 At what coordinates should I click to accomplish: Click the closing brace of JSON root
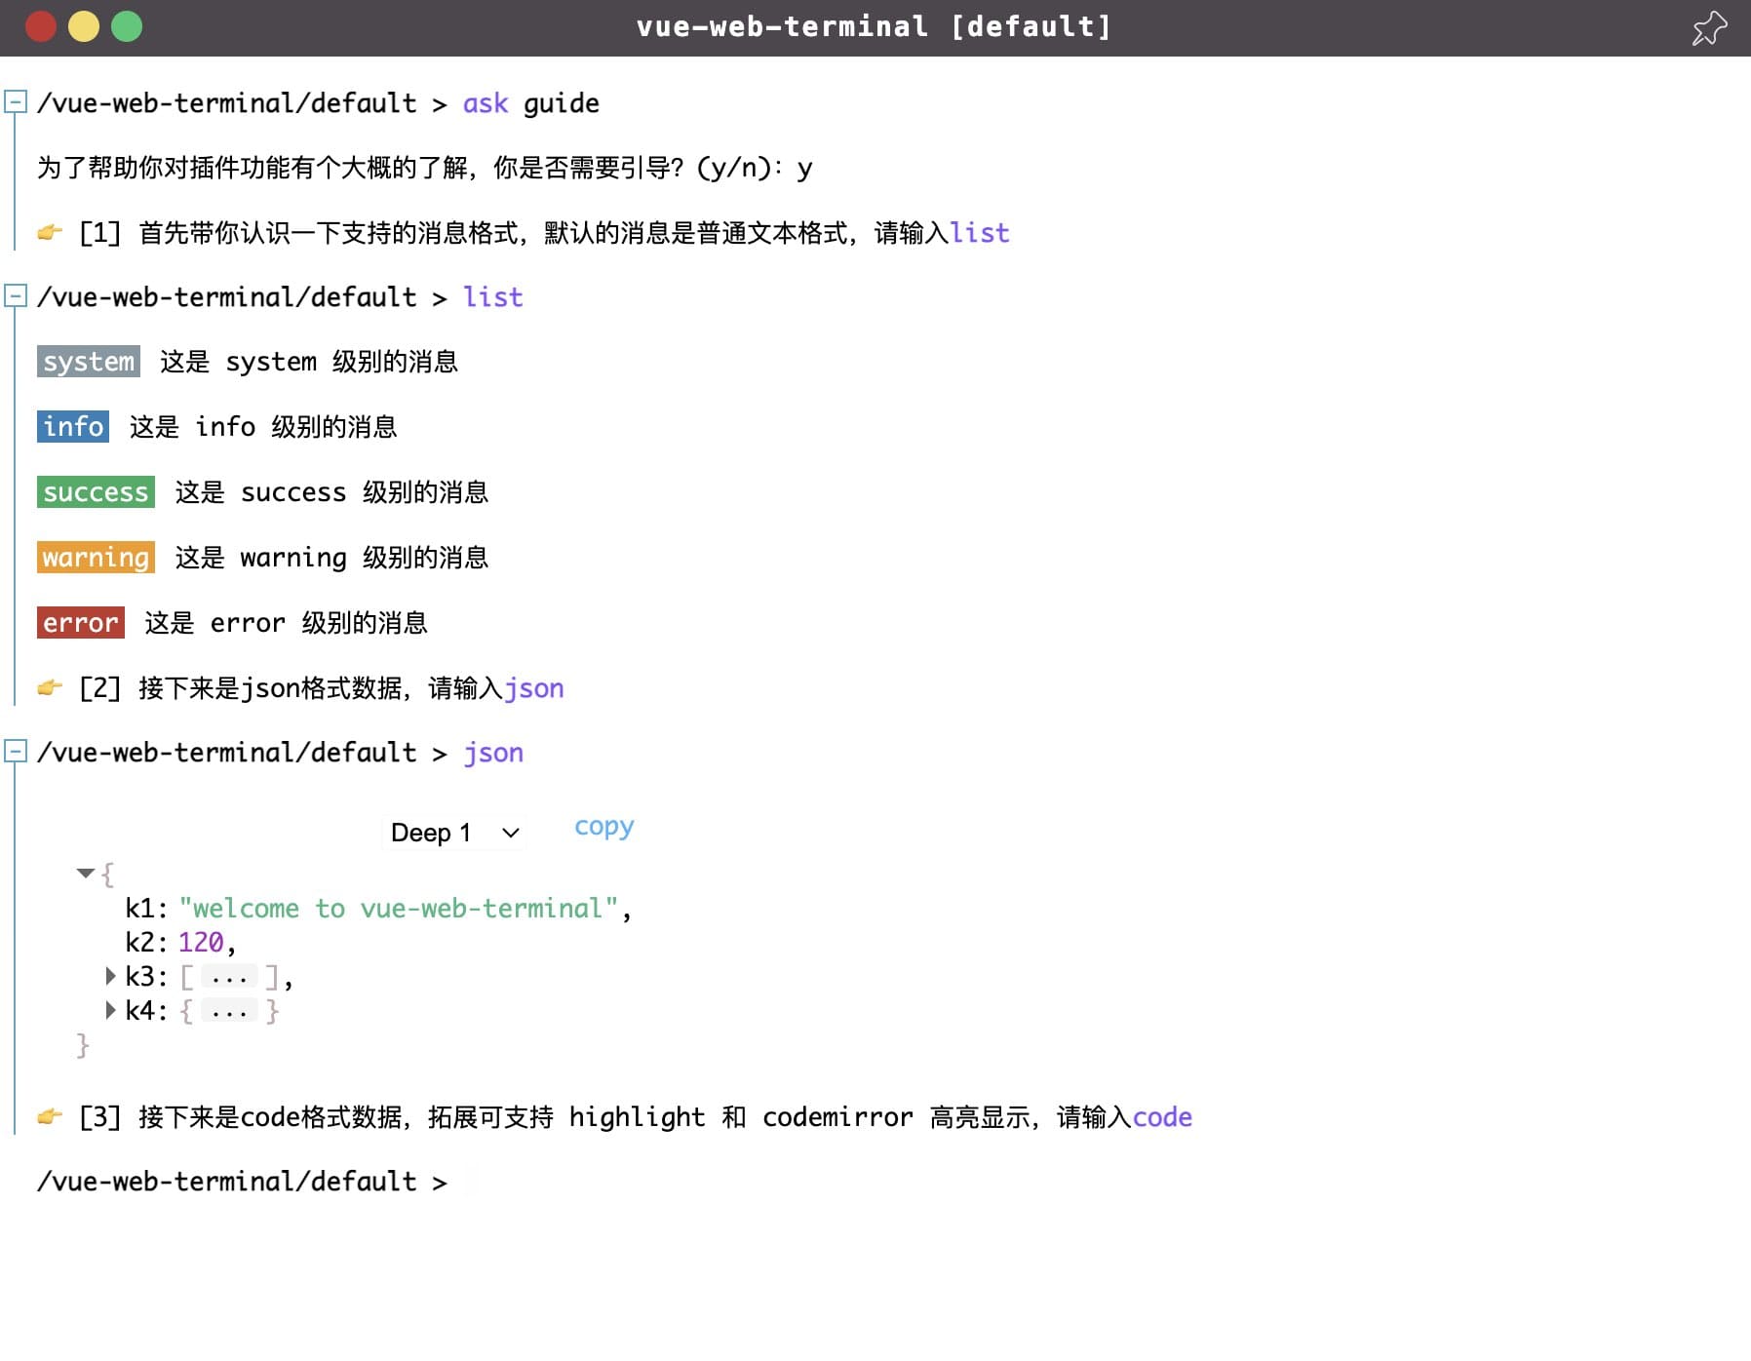pos(83,1045)
